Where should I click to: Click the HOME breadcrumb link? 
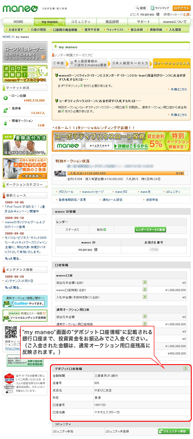point(6,37)
